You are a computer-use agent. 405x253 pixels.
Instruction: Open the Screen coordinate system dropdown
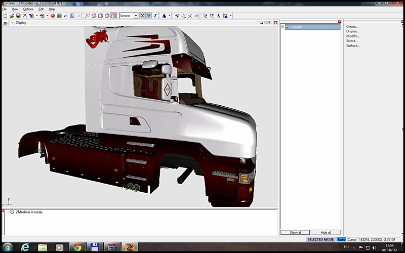click(x=136, y=16)
